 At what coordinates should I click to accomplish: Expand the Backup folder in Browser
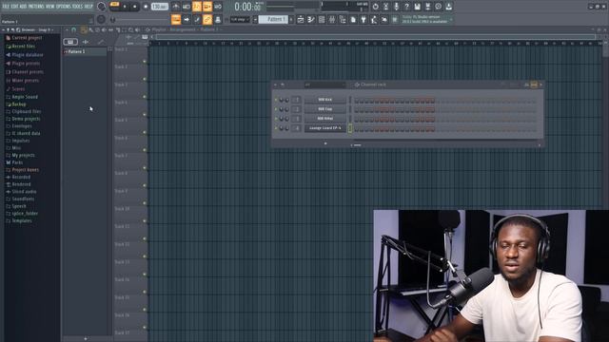coord(19,104)
